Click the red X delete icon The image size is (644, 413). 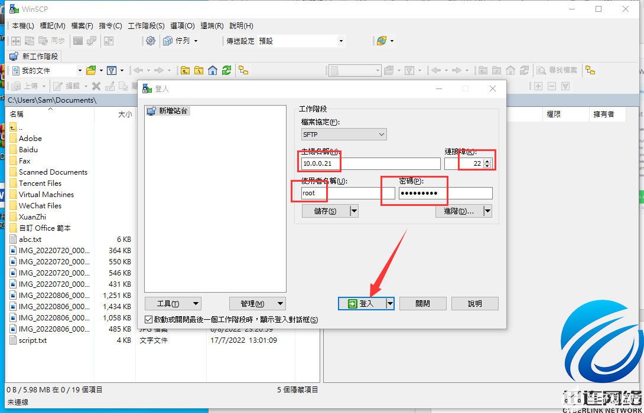point(96,86)
